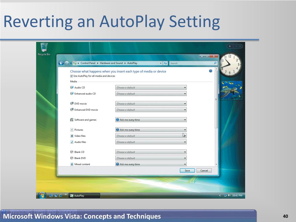Show hidden tray icons arrow
This screenshot has width=296, height=222.
click(x=220, y=196)
